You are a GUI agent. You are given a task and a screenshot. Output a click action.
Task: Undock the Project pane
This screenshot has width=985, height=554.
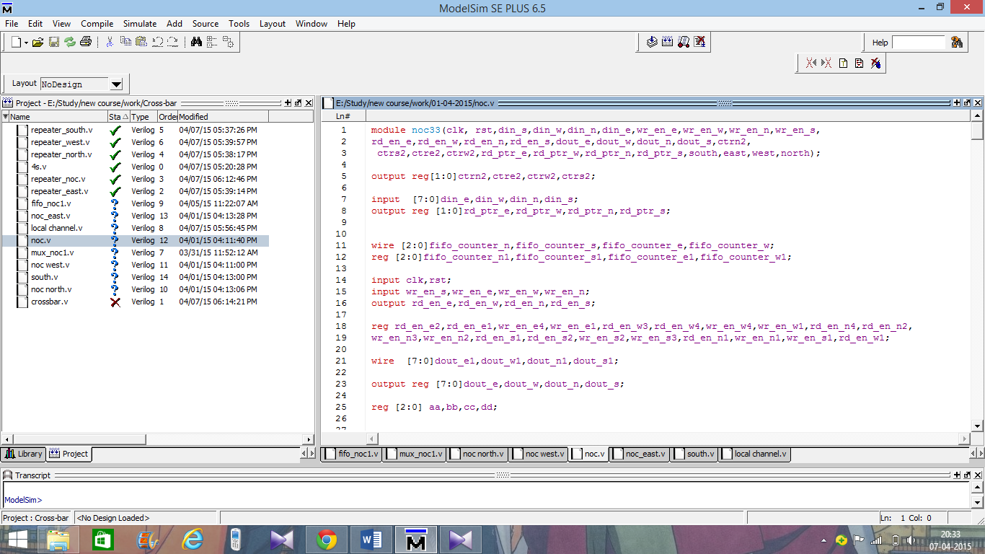point(298,103)
